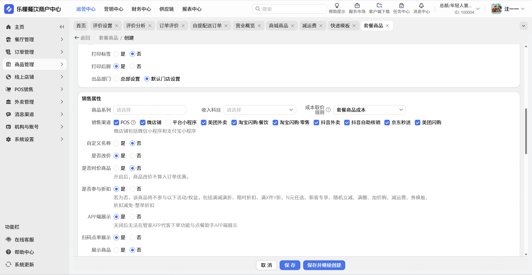Click the 保存 button
This screenshot has height=275, width=532.
click(x=290, y=265)
